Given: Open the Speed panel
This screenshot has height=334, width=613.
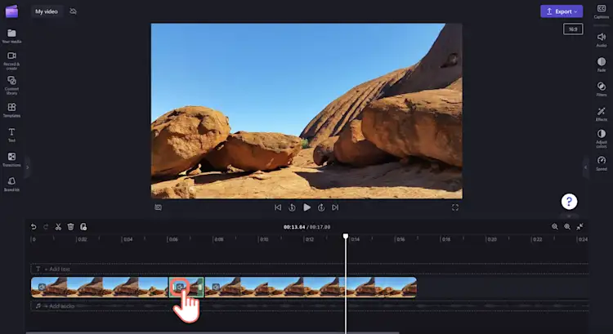Looking at the screenshot, I should pyautogui.click(x=602, y=163).
